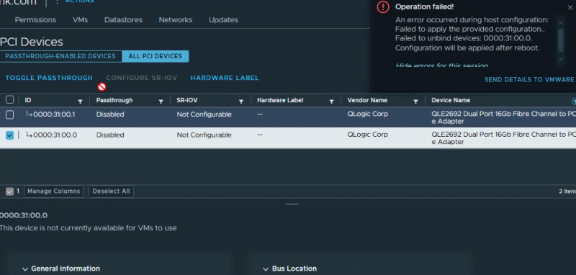The image size is (576, 275).
Task: Sort by the Device Name column header
Action: click(451, 100)
